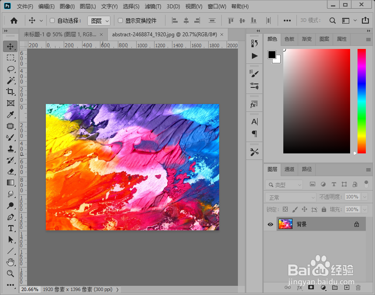The height and width of the screenshot is (295, 375).
Task: Select the Healing Brush tool
Action: [x=10, y=126]
